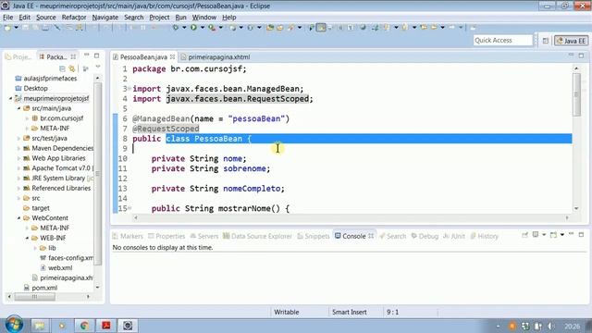
Task: Click Collapse All in Package Explorer
Action: pyautogui.click(x=62, y=68)
